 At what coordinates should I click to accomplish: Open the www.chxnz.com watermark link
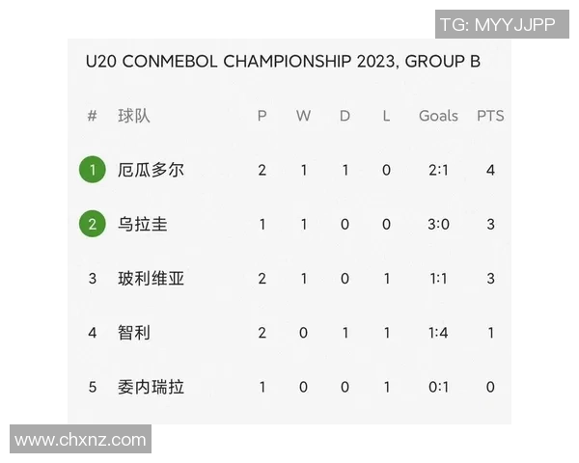[x=80, y=440]
